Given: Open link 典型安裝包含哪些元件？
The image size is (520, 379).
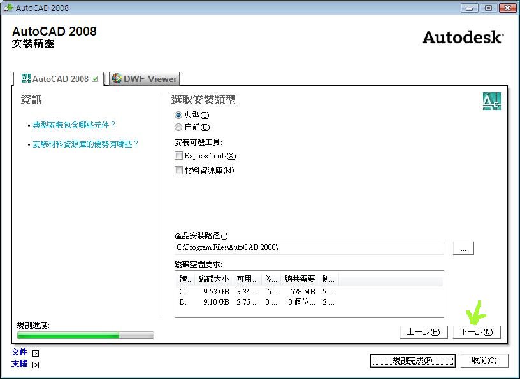Looking at the screenshot, I should click(x=74, y=125).
